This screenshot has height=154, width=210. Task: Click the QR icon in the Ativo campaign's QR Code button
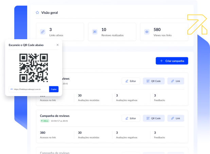(148, 118)
